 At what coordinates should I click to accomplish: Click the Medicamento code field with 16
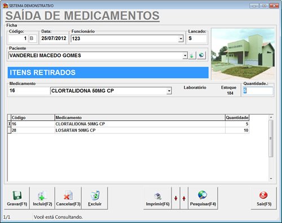point(29,90)
